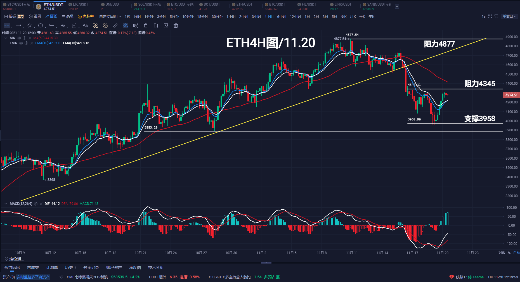Hide the EMA indicator with eye icon
Screen dimensions: 520x282
(21, 43)
